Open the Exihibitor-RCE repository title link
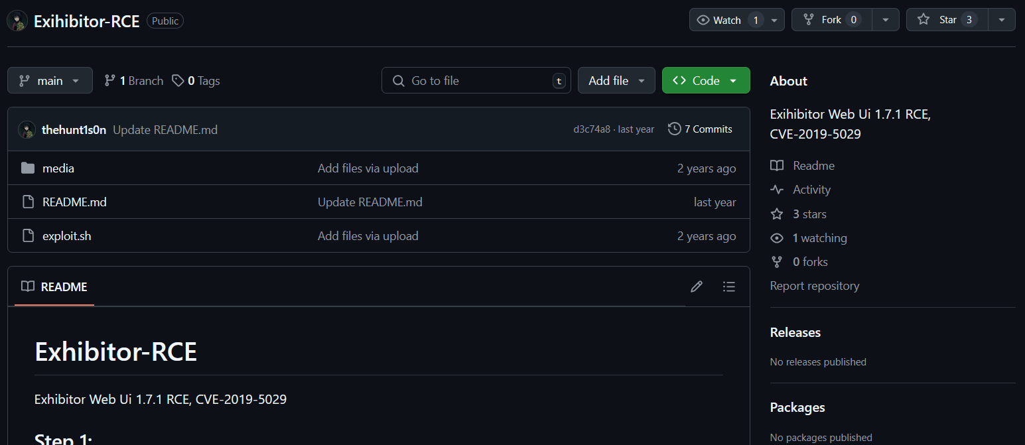 [x=87, y=21]
